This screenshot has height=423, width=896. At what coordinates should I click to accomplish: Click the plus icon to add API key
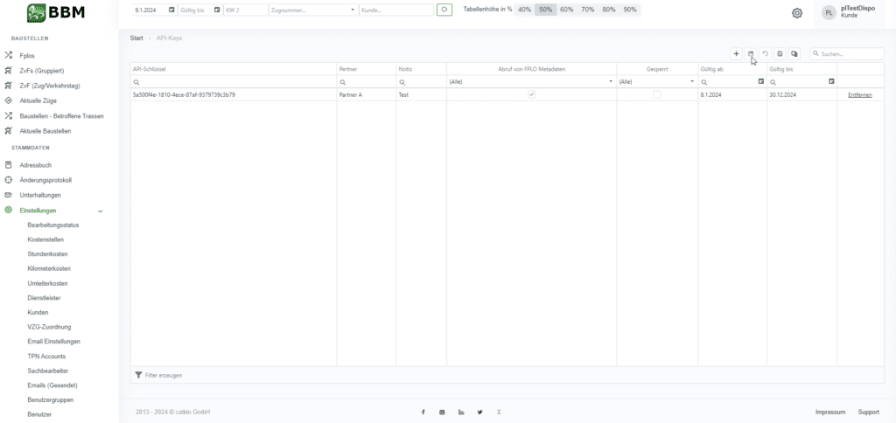tap(737, 54)
